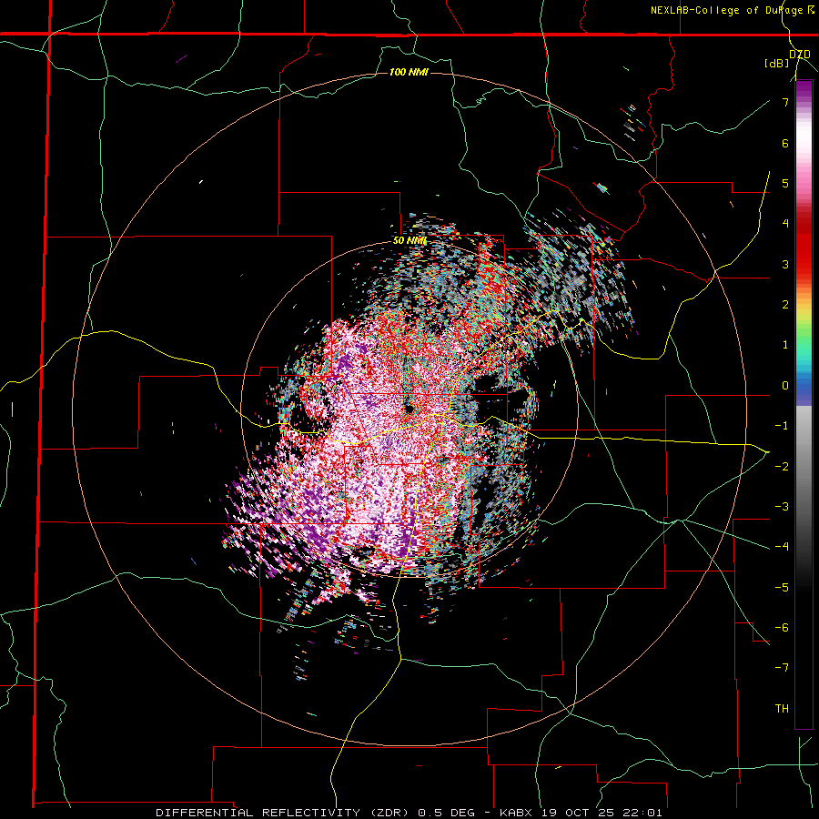Click the -1 dB legend value
The image size is (819, 819).
coord(782,426)
